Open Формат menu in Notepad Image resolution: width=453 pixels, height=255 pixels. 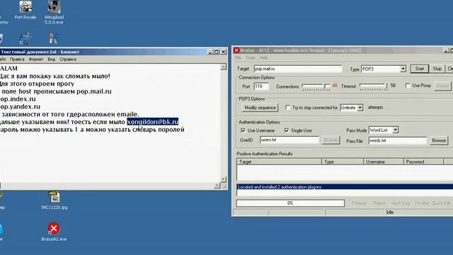coord(36,59)
